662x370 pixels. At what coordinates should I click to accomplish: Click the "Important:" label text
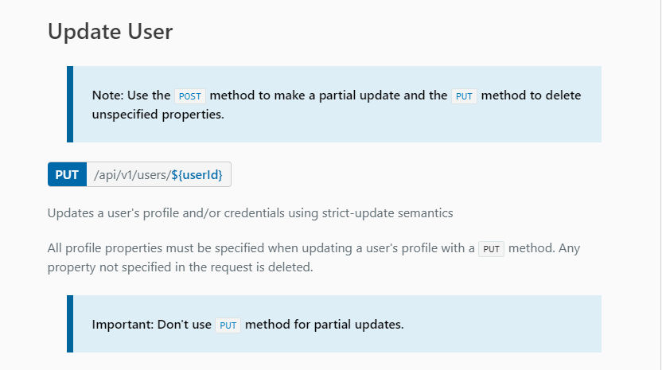(x=122, y=325)
